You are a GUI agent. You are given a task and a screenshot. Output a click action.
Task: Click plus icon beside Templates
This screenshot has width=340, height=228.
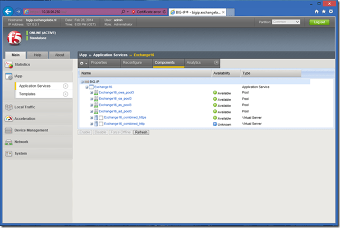tap(65, 94)
